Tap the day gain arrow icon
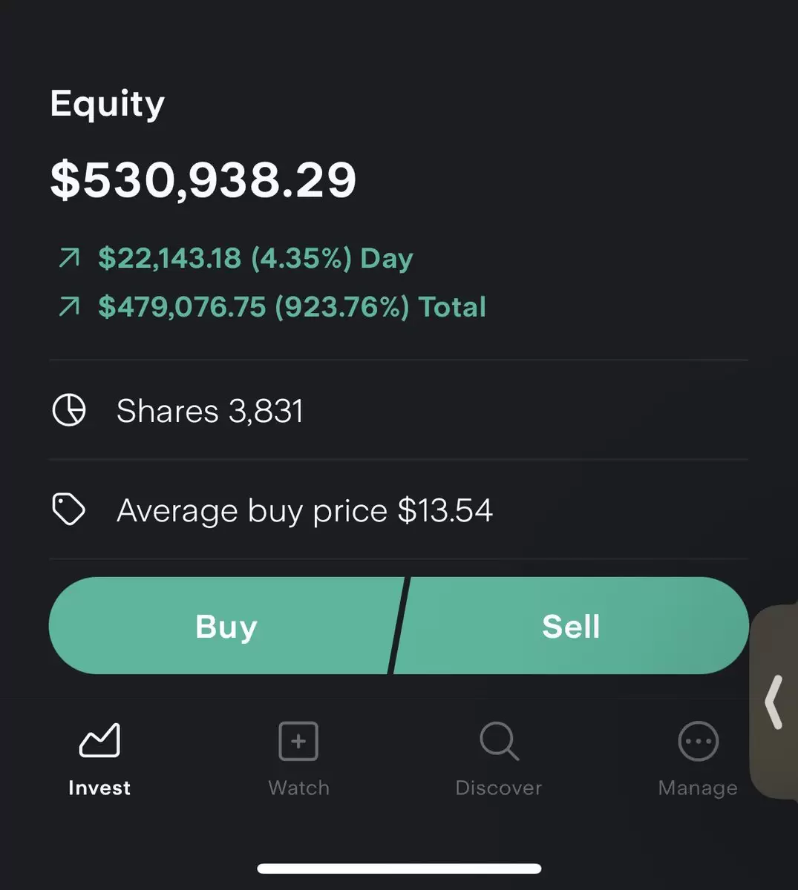Image resolution: width=798 pixels, height=890 pixels. (69, 258)
